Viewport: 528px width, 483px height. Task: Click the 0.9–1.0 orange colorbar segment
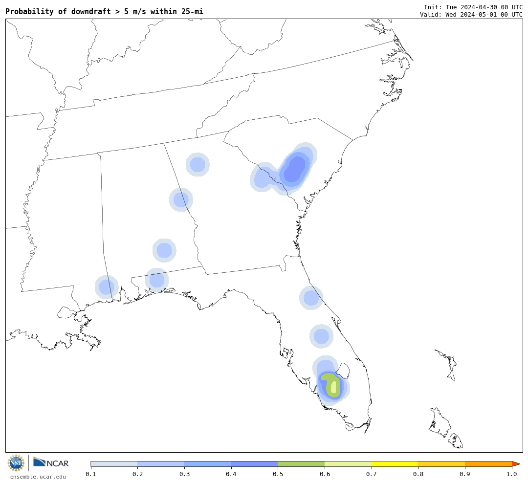click(488, 464)
